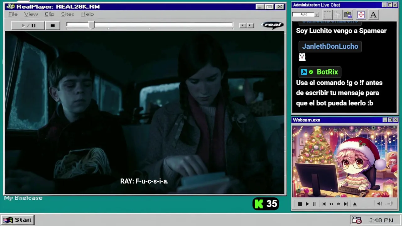
Task: Click the Webcam.exe stop button
Action: pyautogui.click(x=300, y=204)
